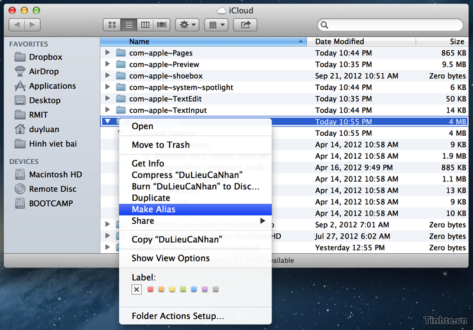Apply the orange label
The image size is (473, 330).
point(161,289)
